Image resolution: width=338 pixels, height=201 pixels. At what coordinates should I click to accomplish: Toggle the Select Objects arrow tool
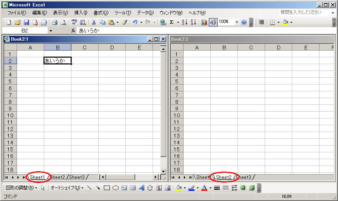tap(43, 188)
